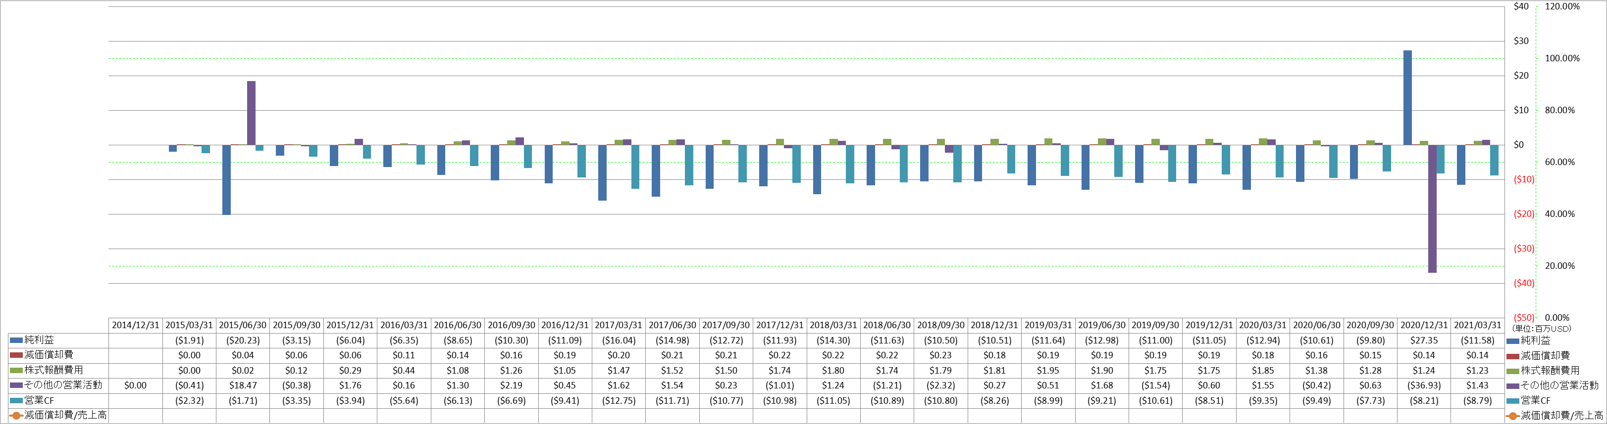The width and height of the screenshot is (1607, 424).
Task: Click the ($12.98) cell under 2019/06/30
Action: [1102, 340]
